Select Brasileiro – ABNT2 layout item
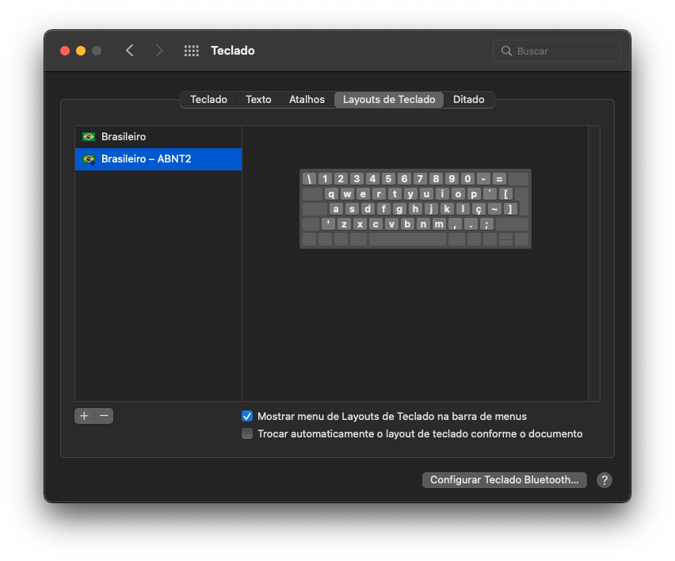 click(146, 159)
